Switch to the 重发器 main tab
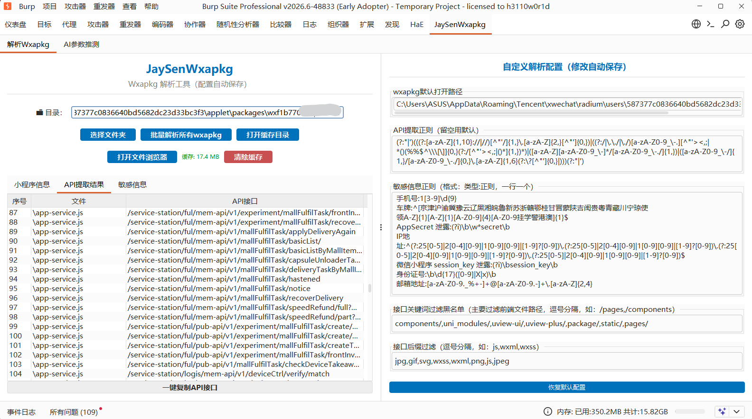The image size is (752, 419). click(x=130, y=24)
